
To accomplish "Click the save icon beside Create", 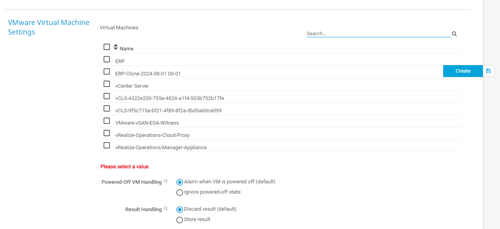I will pyautogui.click(x=488, y=71).
